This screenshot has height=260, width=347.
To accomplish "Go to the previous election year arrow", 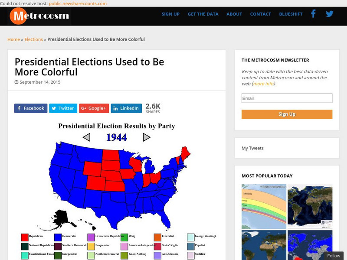I will tap(86, 137).
